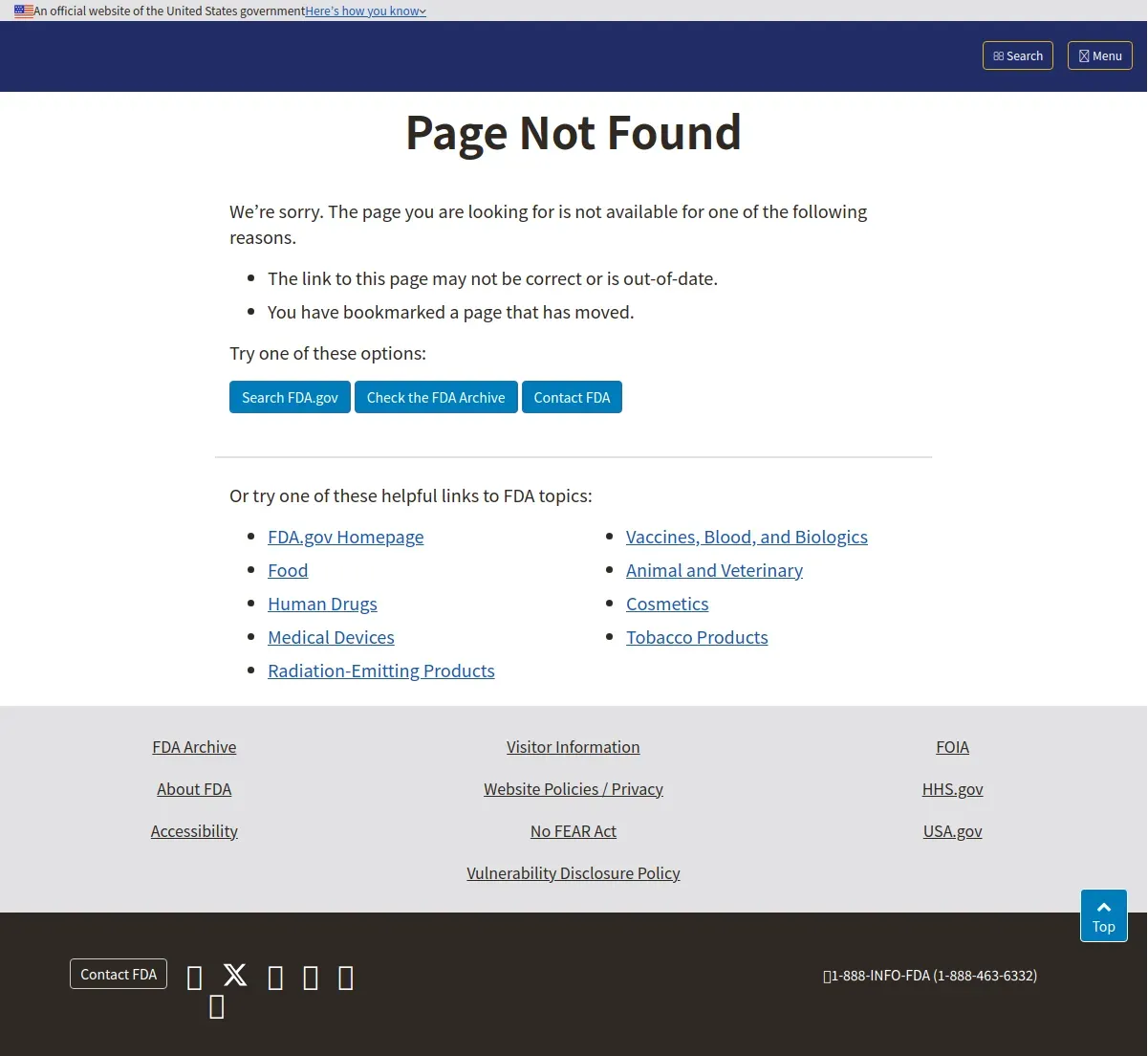
Task: Click the HHS.gov footer link
Action: (x=953, y=789)
